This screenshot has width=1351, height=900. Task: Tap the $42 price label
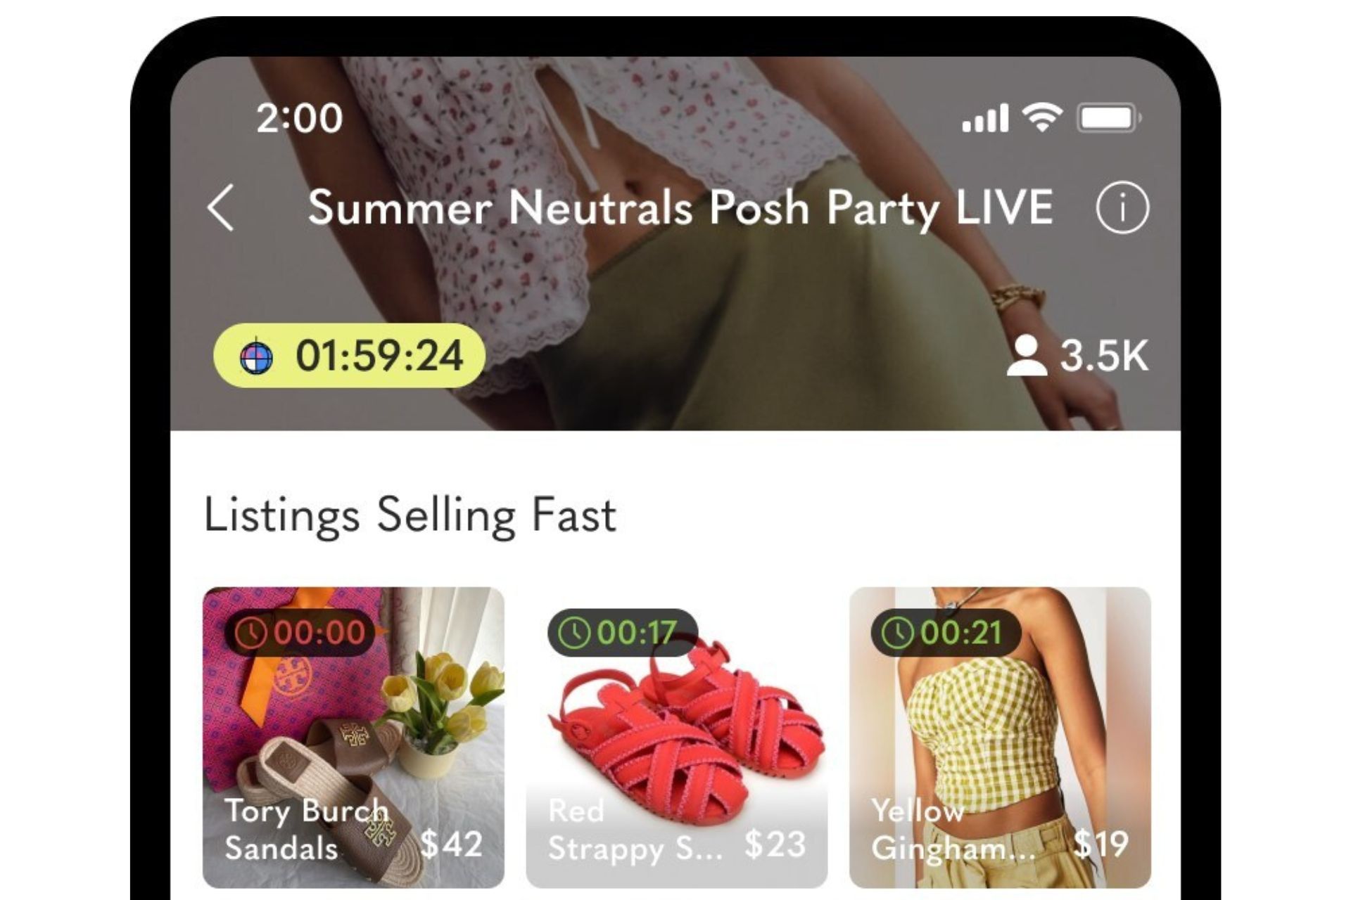(451, 844)
